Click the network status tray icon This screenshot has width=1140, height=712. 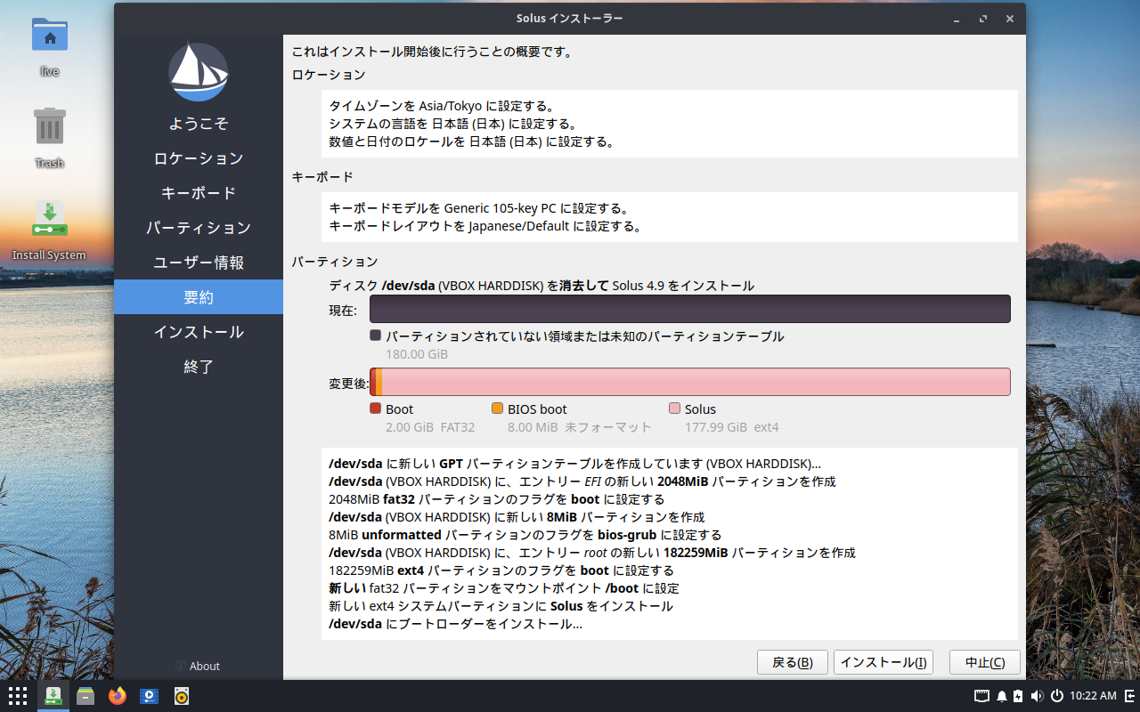pos(982,696)
